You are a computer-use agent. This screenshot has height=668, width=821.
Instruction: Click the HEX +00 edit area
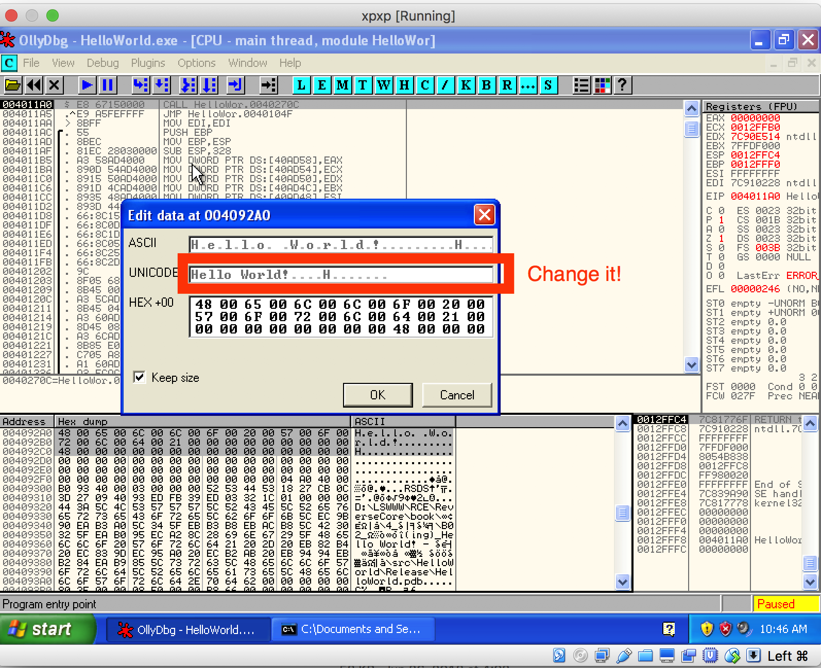coord(340,317)
